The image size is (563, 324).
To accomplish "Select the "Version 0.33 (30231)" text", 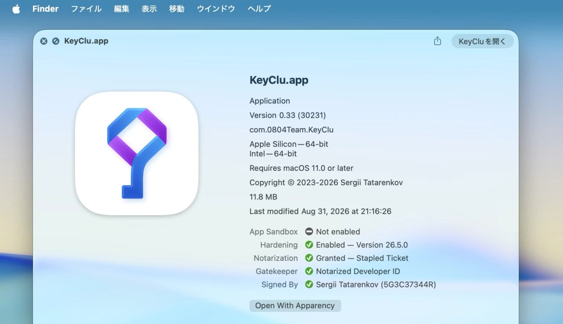I will tap(288, 115).
